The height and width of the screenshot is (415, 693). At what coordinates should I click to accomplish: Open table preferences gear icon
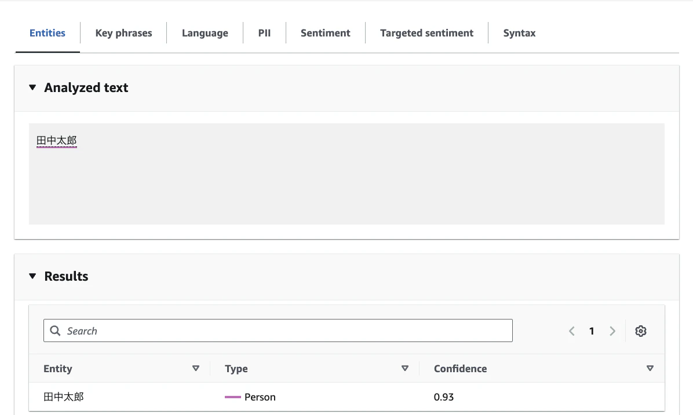[641, 331]
